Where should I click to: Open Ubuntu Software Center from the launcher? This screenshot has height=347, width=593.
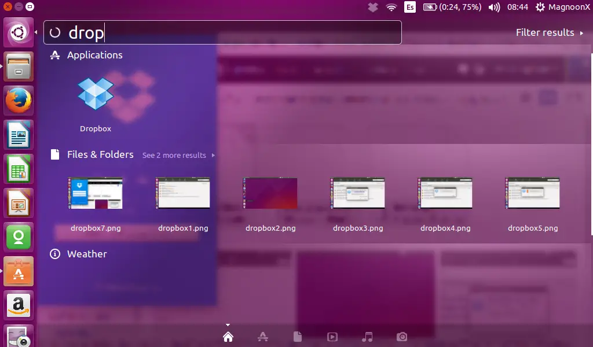(x=19, y=271)
